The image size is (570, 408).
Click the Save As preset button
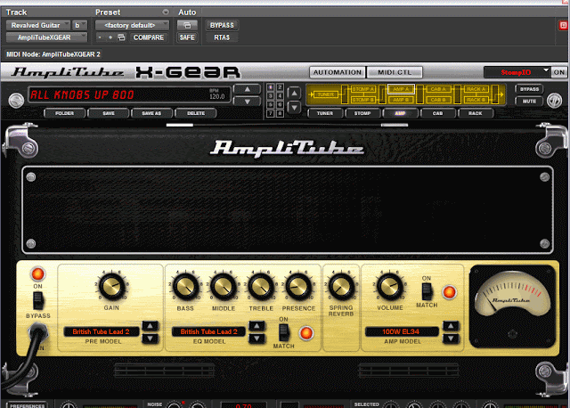pyautogui.click(x=151, y=113)
